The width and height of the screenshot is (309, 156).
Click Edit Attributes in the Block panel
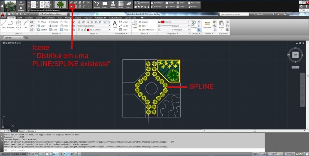pos(147,30)
